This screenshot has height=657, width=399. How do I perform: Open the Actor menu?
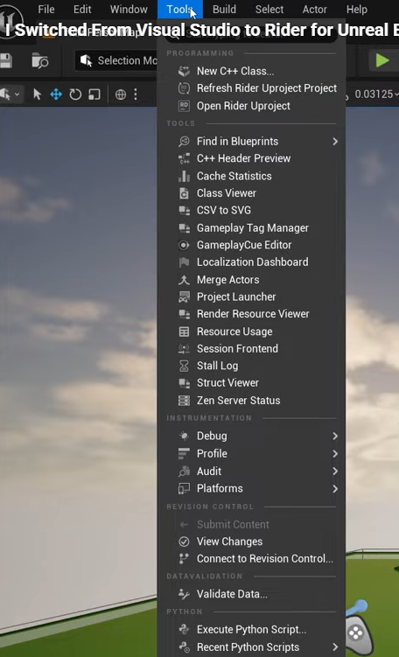pos(315,10)
